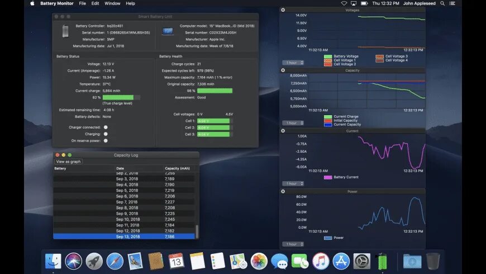
Task: Click battery status icon in menu bar
Action: point(364,3)
